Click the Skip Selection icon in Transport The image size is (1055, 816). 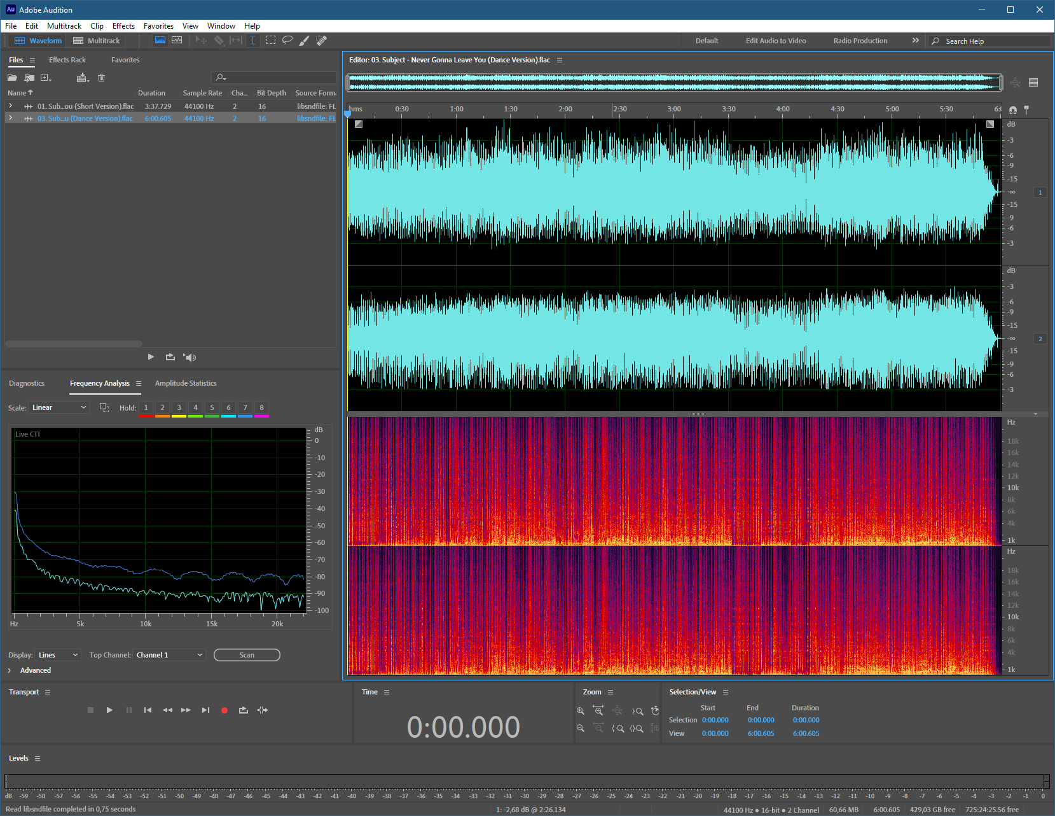pyautogui.click(x=263, y=710)
